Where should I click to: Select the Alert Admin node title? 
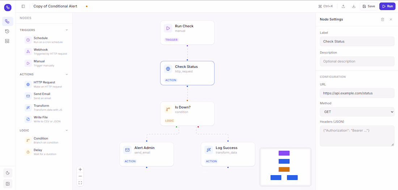[x=144, y=148]
